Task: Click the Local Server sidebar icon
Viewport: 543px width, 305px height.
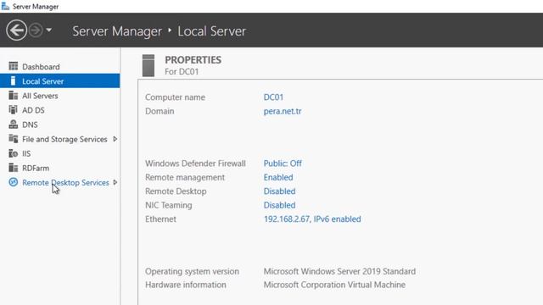Action: click(14, 81)
